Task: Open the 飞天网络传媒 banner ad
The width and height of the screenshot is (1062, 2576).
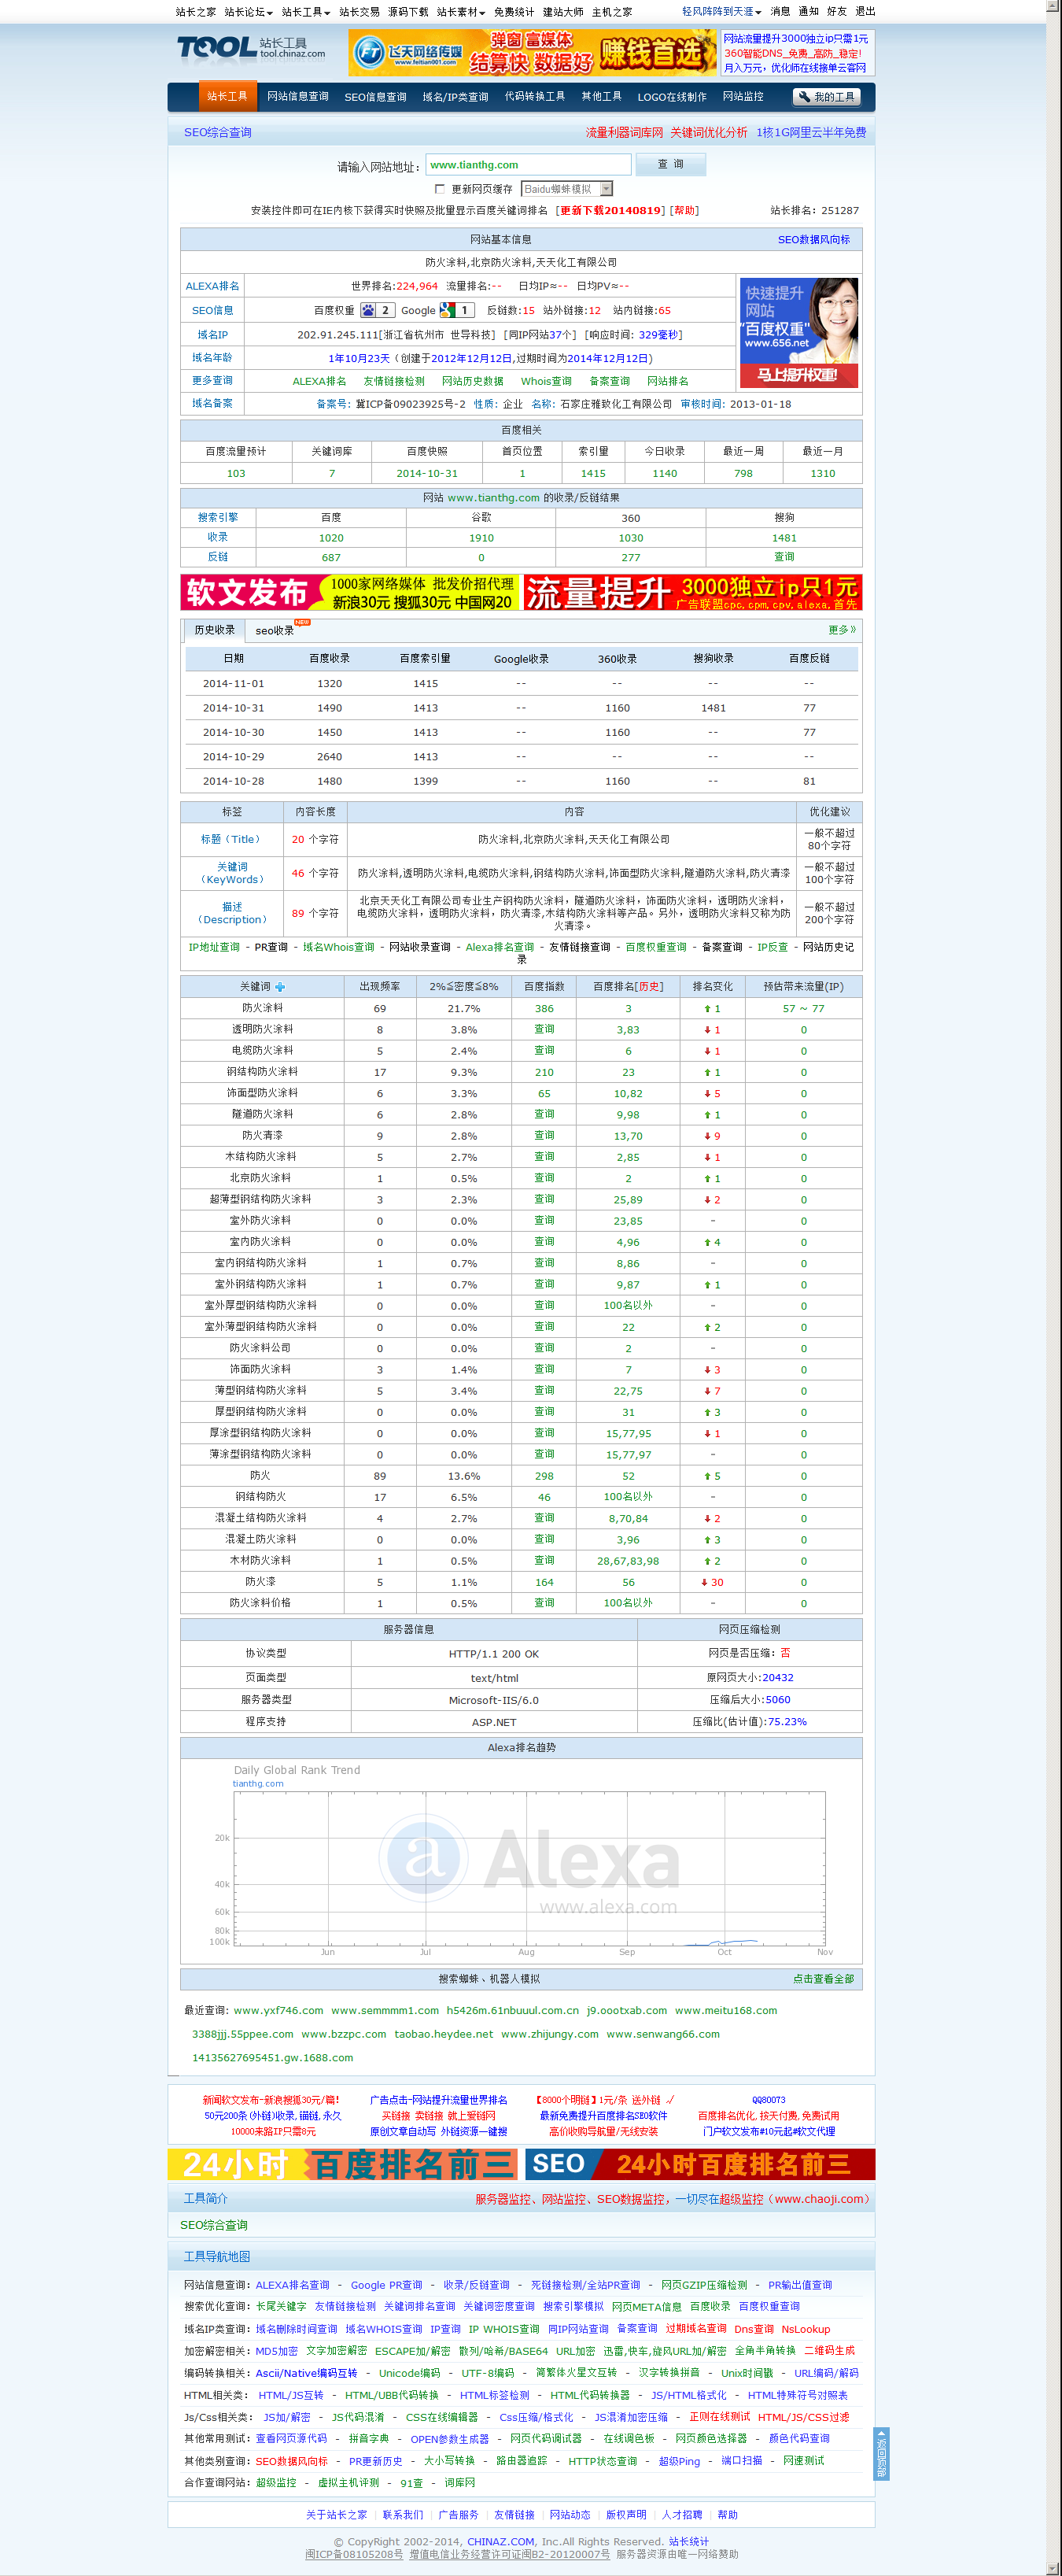Action: (x=533, y=53)
